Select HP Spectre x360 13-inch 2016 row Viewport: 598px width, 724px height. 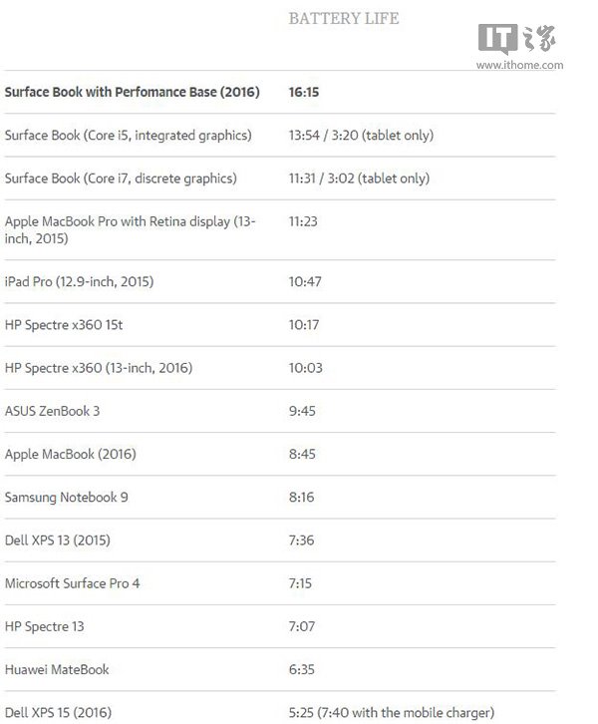point(279,368)
